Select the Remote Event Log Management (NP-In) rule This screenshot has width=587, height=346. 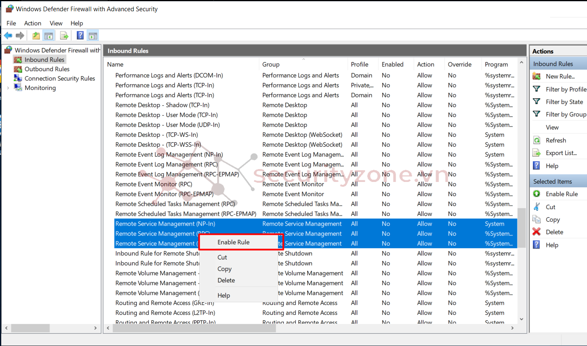point(316,154)
